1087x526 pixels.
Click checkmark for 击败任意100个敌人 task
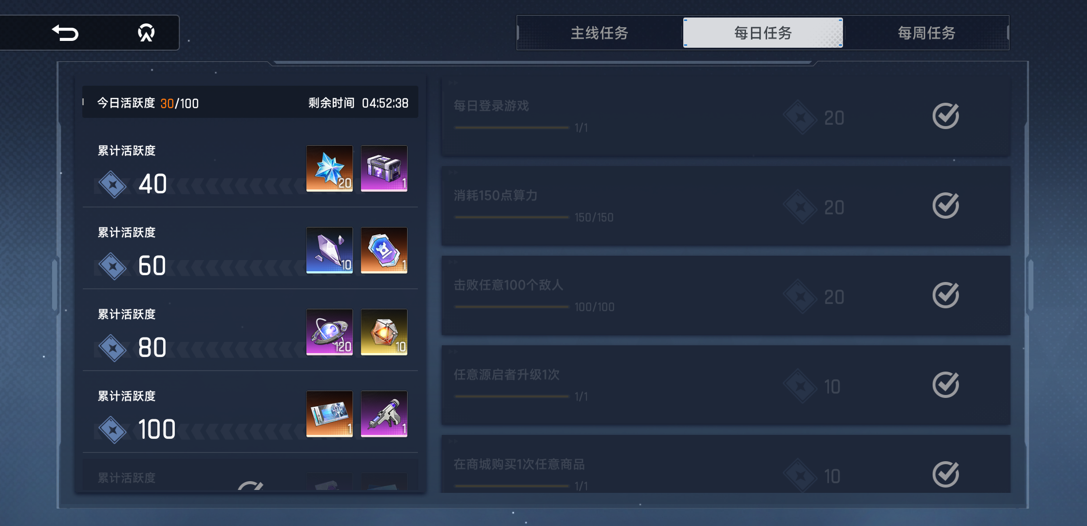pyautogui.click(x=946, y=295)
